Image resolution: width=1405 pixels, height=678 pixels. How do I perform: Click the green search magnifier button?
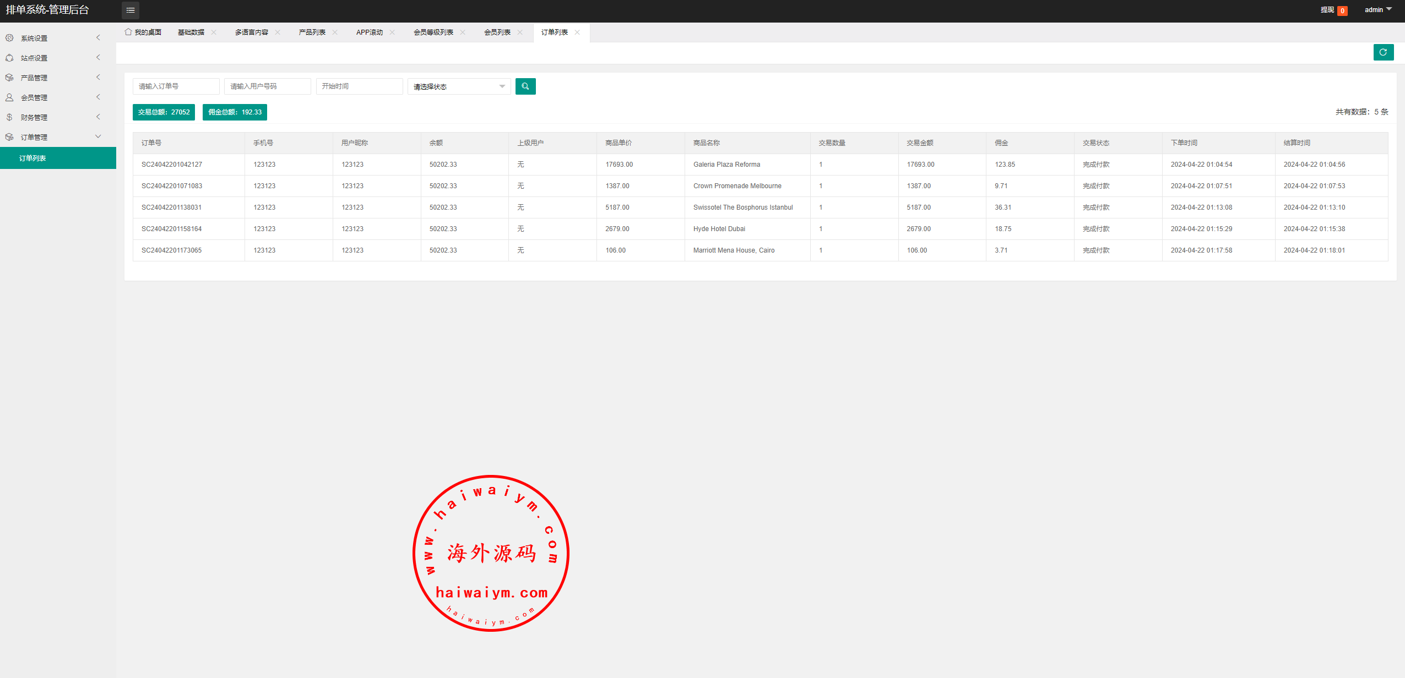pos(525,86)
